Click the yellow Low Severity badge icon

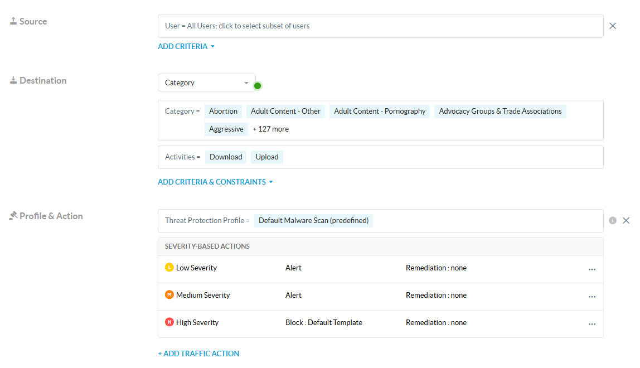[x=169, y=268]
